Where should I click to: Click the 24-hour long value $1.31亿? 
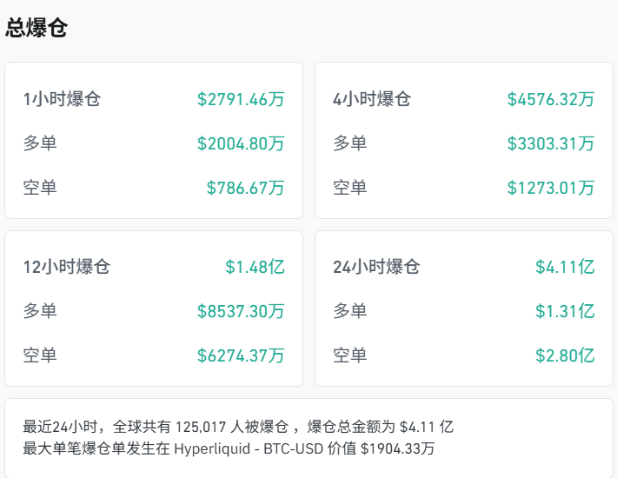pos(565,311)
